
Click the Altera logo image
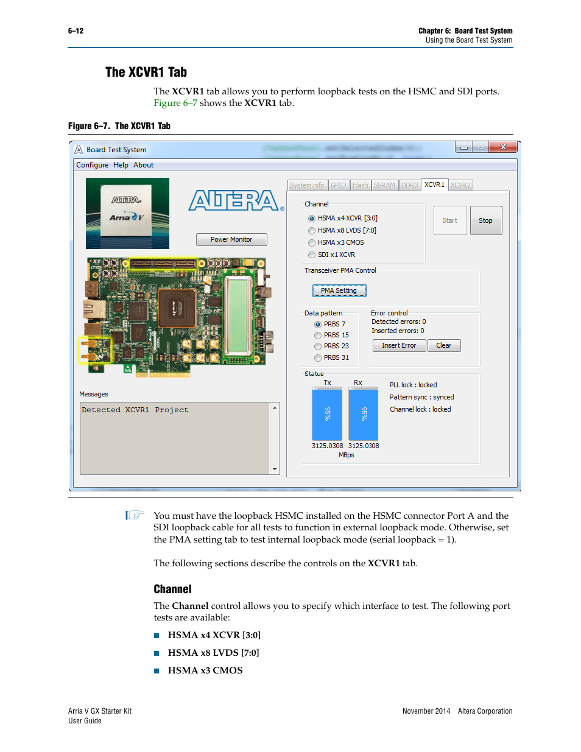236,200
